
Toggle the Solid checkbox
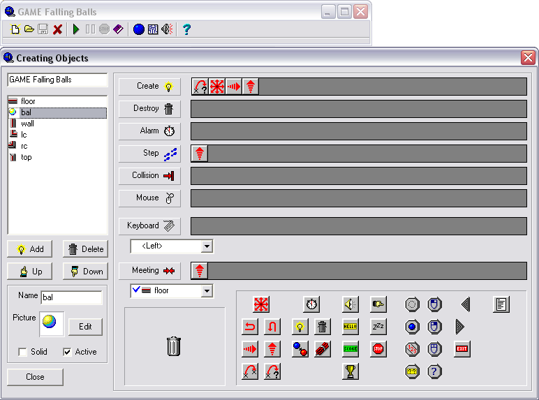[22, 352]
